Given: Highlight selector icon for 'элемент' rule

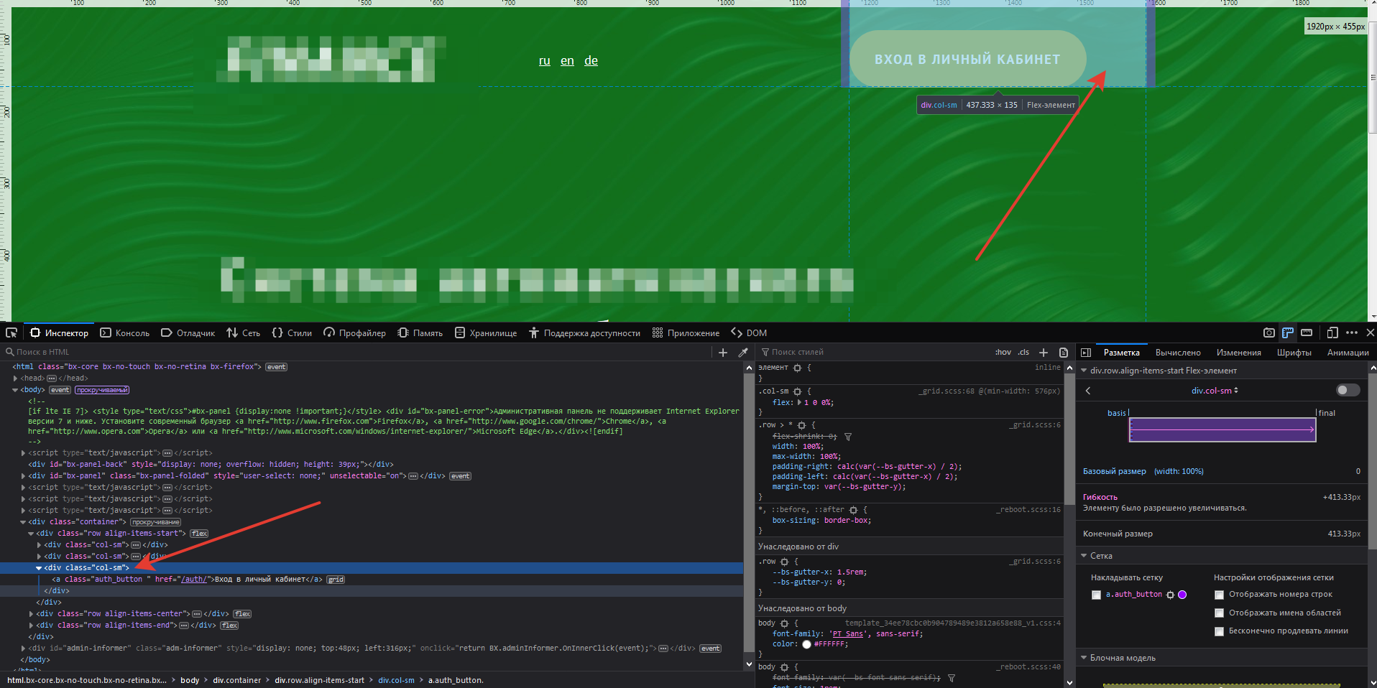Looking at the screenshot, I should pyautogui.click(x=797, y=368).
